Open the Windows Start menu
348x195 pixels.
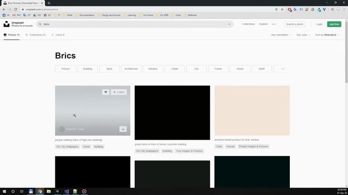coord(4,191)
